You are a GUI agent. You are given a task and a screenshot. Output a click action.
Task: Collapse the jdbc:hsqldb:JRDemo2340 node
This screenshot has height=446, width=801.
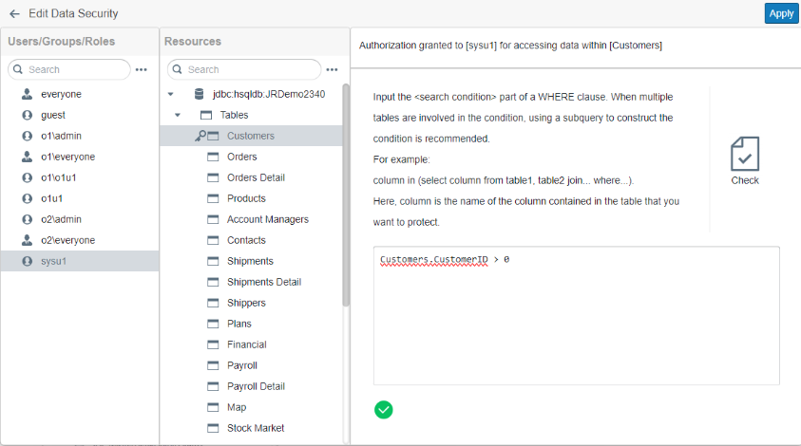click(x=171, y=94)
